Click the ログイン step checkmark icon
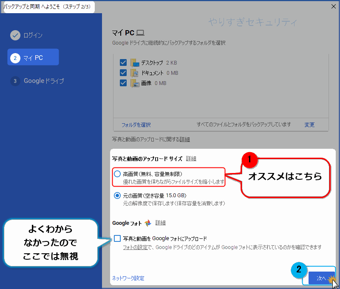Image resolution: width=340 pixels, height=289 pixels. click(15, 35)
